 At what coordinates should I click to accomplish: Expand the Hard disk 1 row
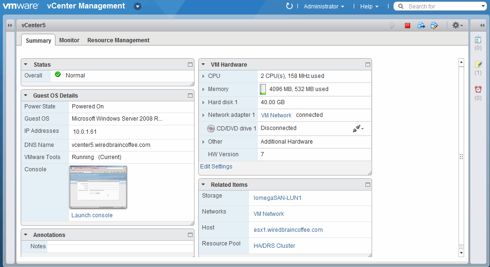pos(203,102)
